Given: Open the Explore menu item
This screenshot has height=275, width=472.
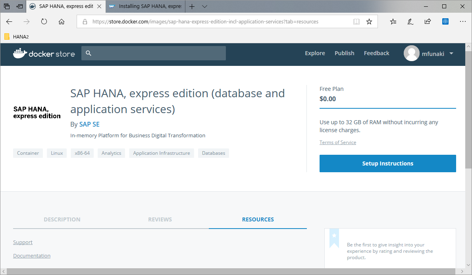Looking at the screenshot, I should (315, 53).
